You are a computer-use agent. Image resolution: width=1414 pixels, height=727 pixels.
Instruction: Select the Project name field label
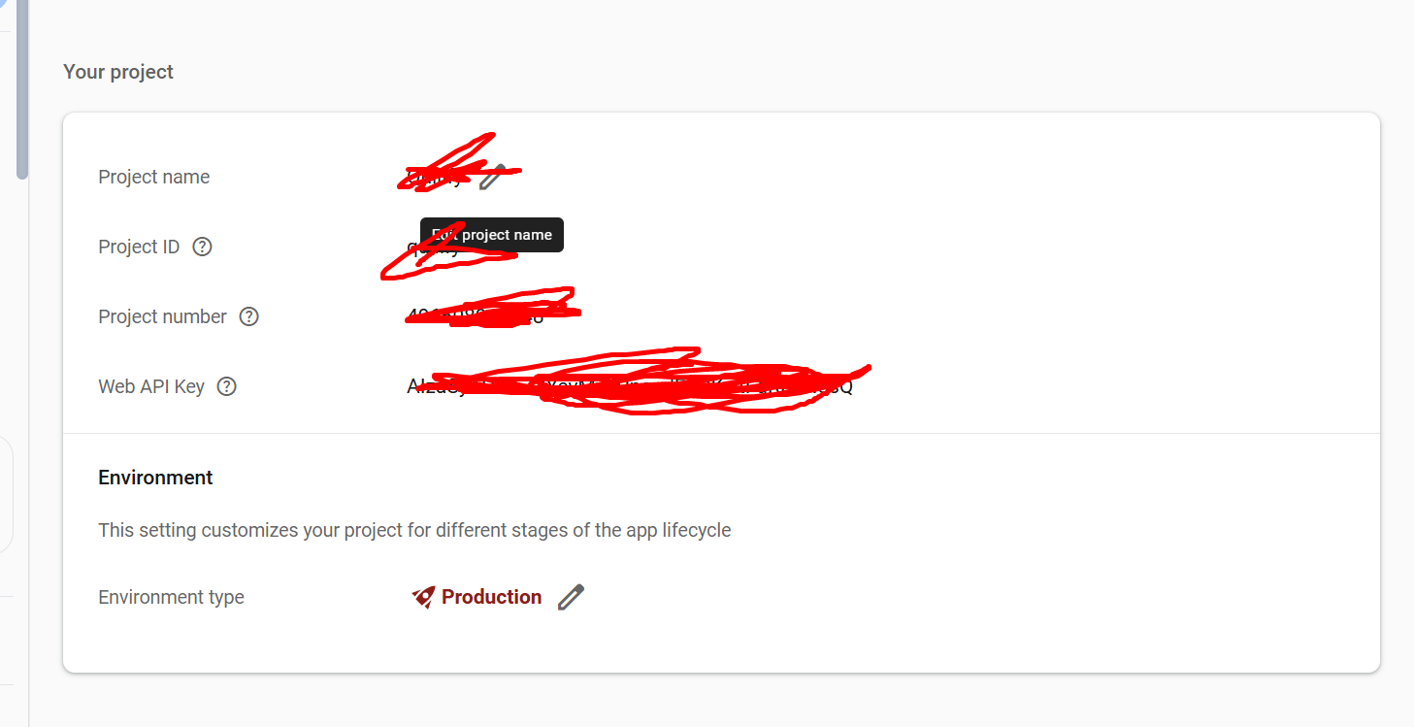(154, 177)
